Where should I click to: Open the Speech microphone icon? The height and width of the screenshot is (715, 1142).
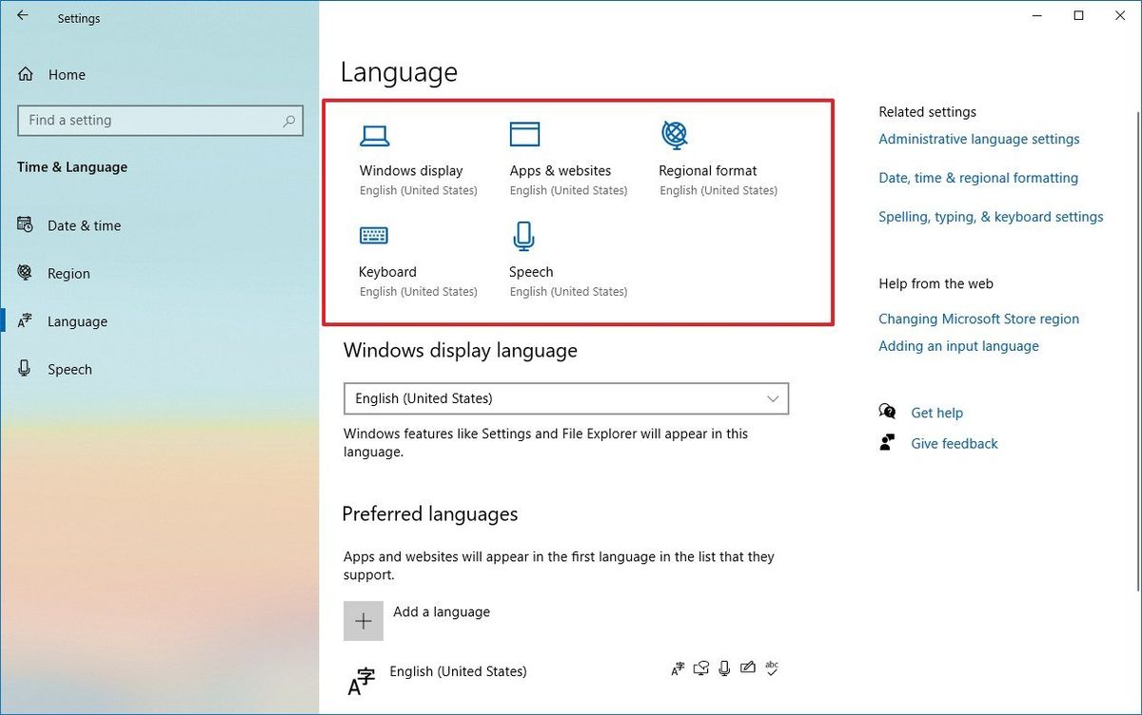(x=523, y=236)
